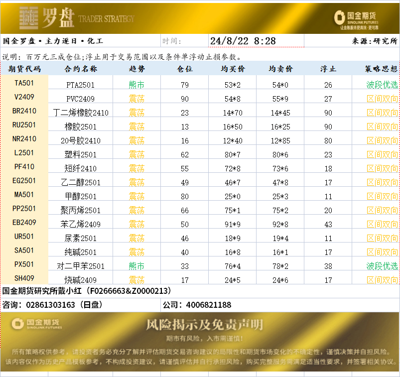Screen dimensions: 400x377
Task: Select the 合约名称 column header
Action: tap(81, 69)
